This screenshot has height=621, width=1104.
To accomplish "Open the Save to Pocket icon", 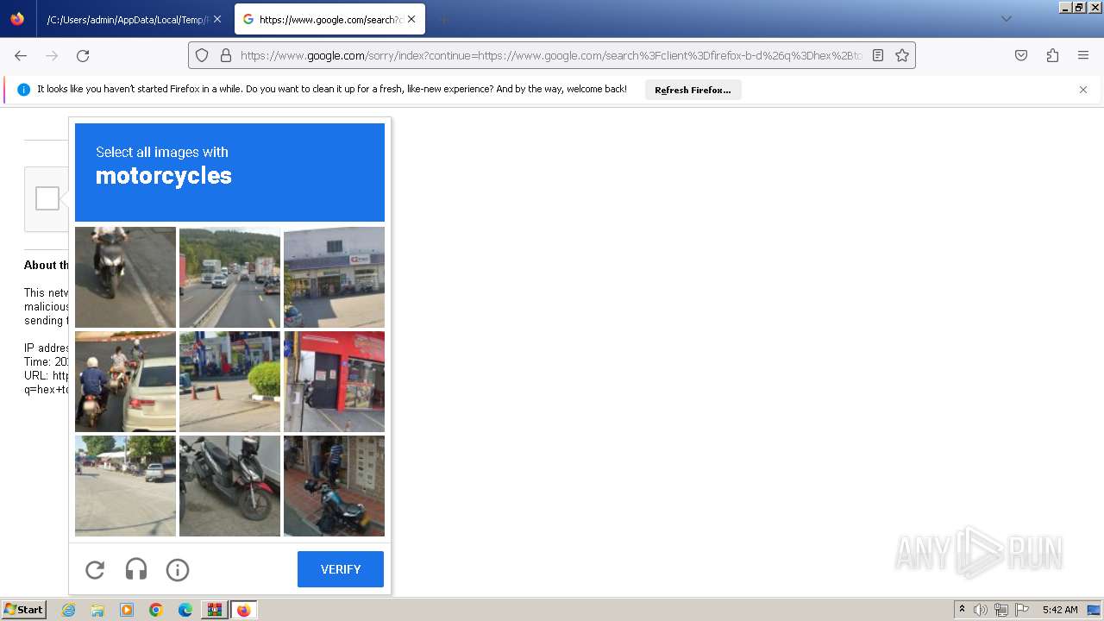I will (x=1021, y=55).
